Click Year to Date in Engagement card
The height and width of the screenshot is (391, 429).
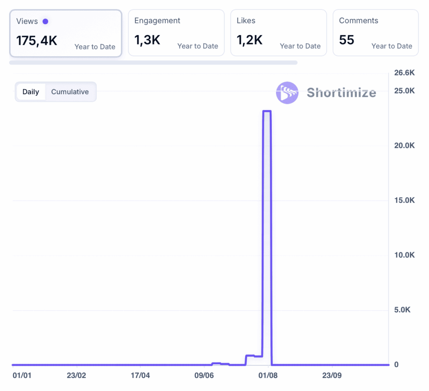click(198, 46)
